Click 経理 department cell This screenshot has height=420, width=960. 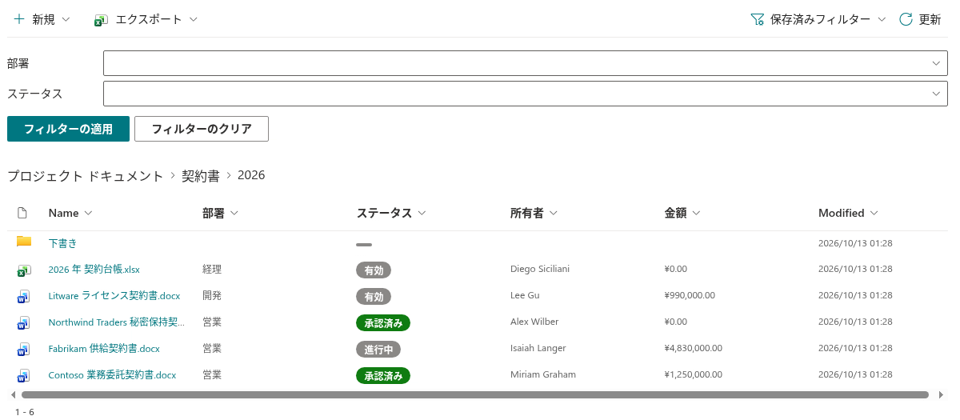click(212, 269)
